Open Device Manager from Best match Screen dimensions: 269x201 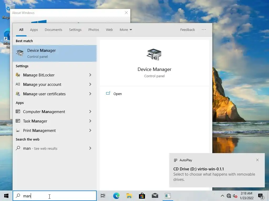click(55, 53)
